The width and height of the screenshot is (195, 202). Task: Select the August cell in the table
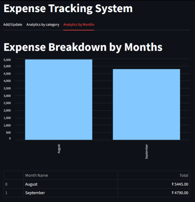pyautogui.click(x=31, y=184)
